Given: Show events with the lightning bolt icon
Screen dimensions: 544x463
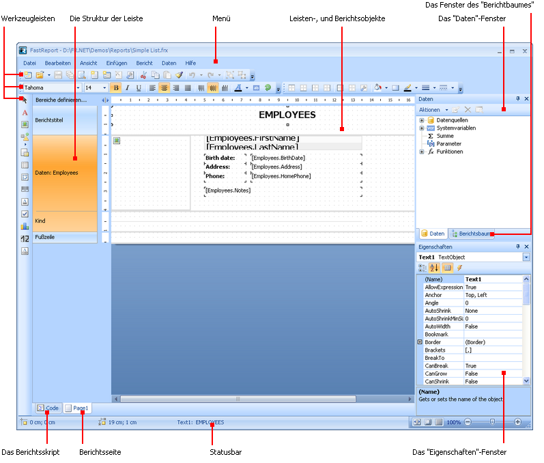Looking at the screenshot, I should click(459, 268).
